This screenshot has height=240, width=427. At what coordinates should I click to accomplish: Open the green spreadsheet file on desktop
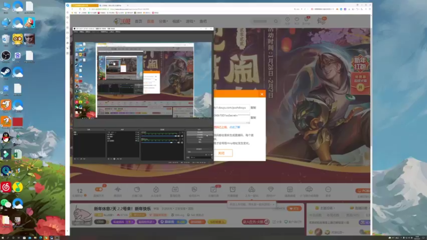(x=18, y=154)
